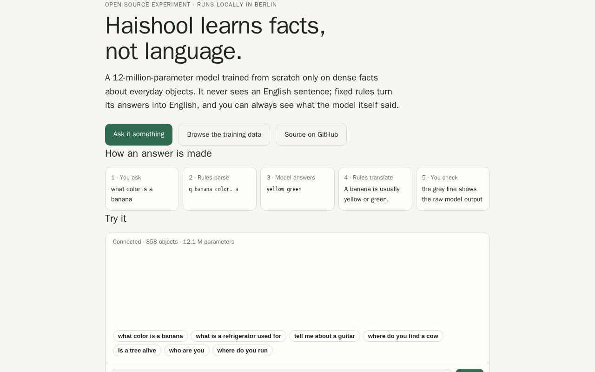Select suggestion 'what color is a banana'
The width and height of the screenshot is (595, 372).
point(150,336)
